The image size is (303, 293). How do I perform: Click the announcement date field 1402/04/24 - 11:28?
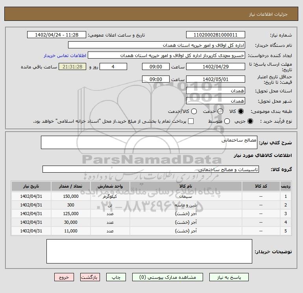click(57, 35)
